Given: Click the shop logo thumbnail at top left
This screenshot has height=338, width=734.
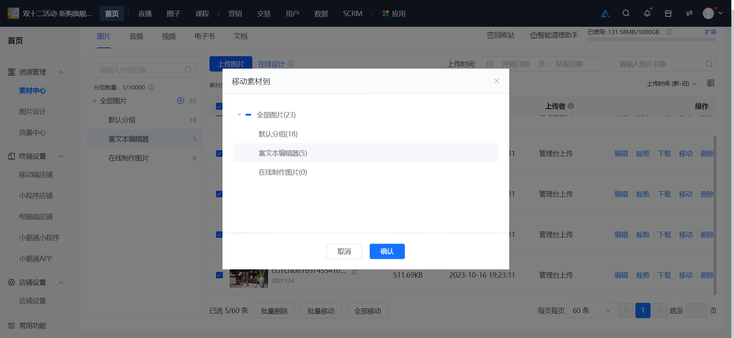Looking at the screenshot, I should 13,13.
